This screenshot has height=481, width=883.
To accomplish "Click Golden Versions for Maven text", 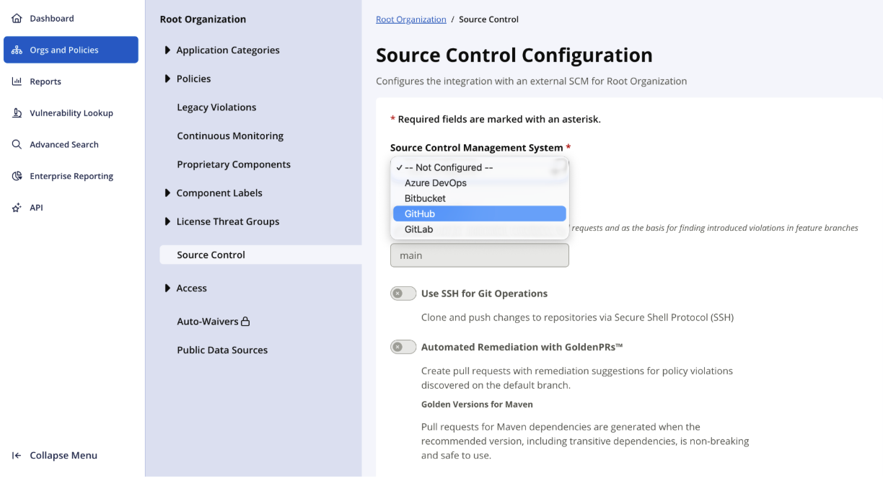I will coord(477,404).
